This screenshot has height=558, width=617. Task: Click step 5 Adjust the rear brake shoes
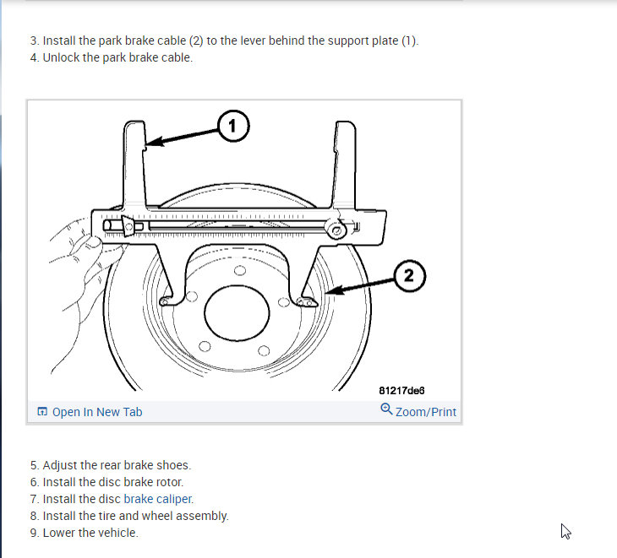(111, 465)
